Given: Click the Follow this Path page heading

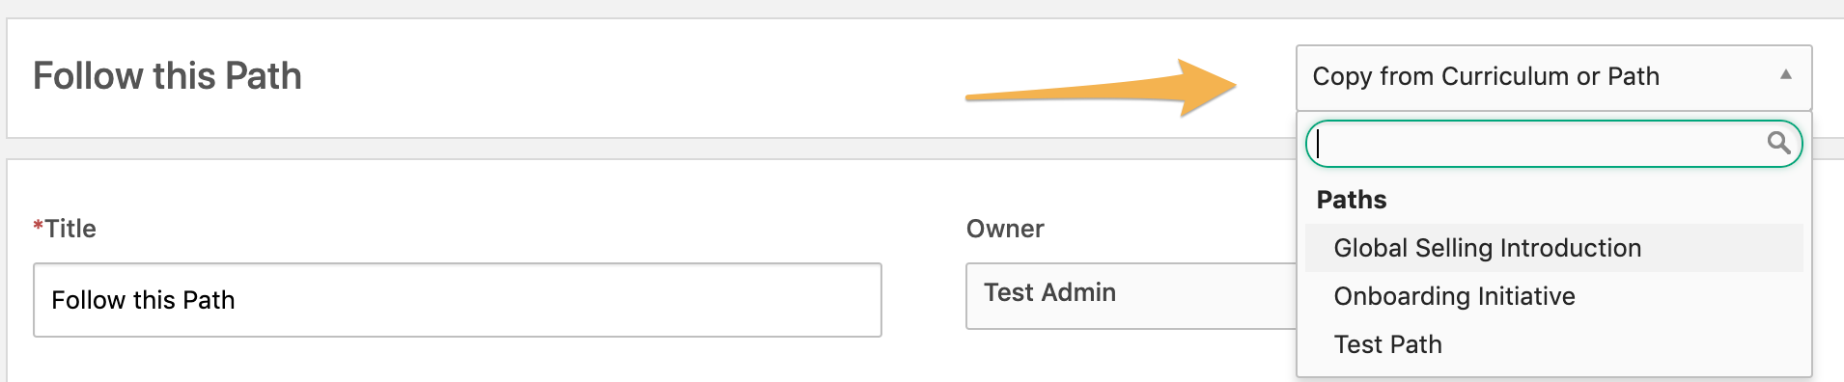Looking at the screenshot, I should pyautogui.click(x=167, y=76).
